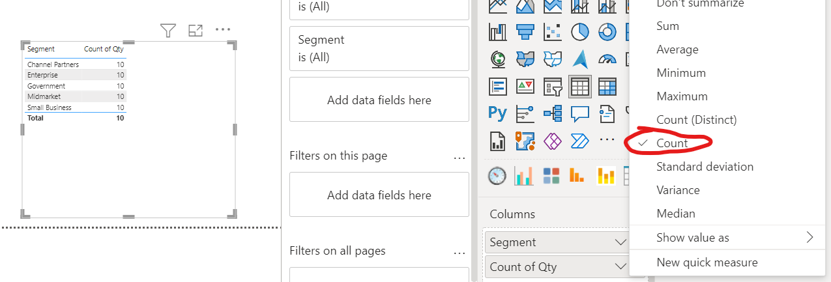
Task: Open Get more visuals ellipsis
Action: coord(607,139)
